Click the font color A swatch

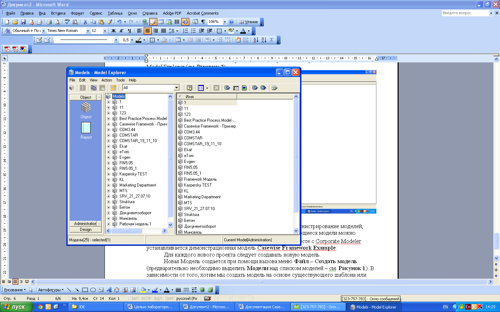pos(243,31)
